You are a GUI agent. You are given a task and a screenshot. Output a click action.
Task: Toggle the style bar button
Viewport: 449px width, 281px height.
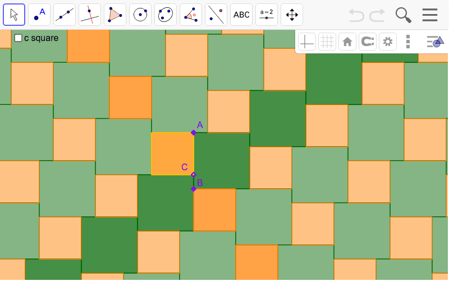pos(435,42)
